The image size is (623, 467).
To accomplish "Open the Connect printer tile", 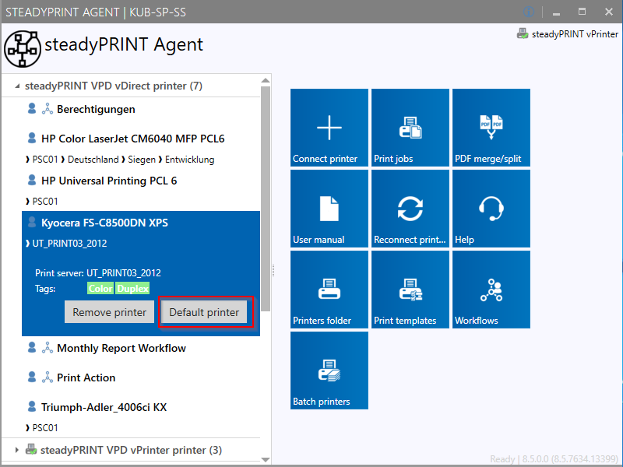I will coord(329,128).
